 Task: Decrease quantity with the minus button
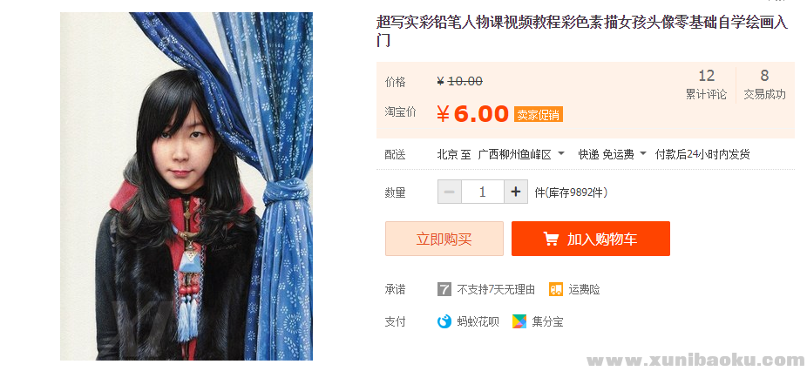click(x=450, y=192)
